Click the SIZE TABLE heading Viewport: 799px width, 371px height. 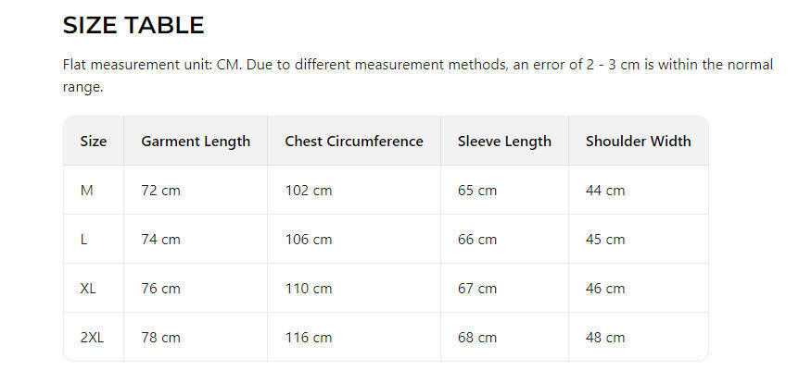tap(133, 26)
